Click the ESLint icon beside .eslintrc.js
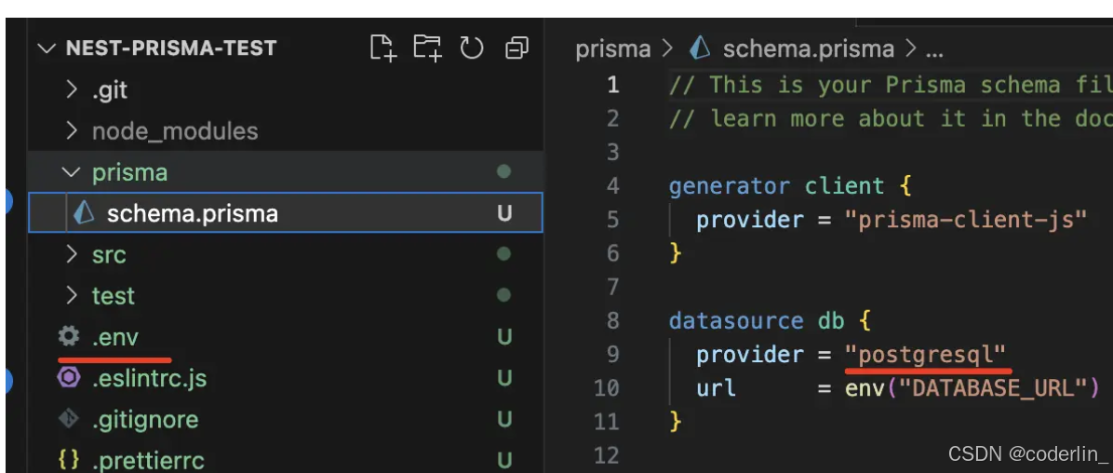Viewport: 1113px width, 473px height. point(69,378)
